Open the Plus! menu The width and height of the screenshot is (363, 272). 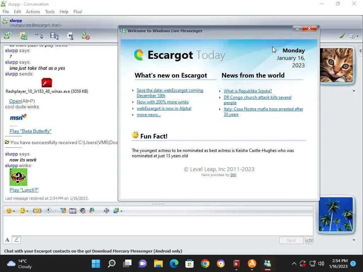click(x=78, y=12)
